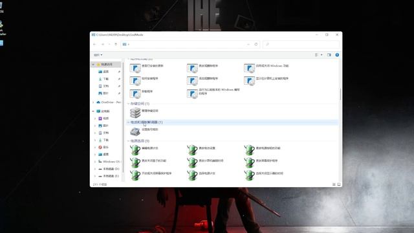Image resolution: width=414 pixels, height=233 pixels.
Task: Expand Windows OS (C:) drive node
Action: (x=95, y=161)
